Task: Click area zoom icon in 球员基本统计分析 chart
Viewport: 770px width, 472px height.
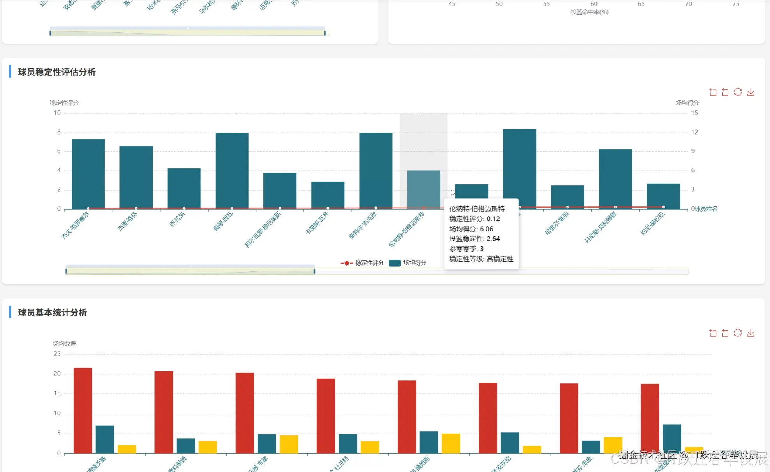Action: tap(713, 333)
